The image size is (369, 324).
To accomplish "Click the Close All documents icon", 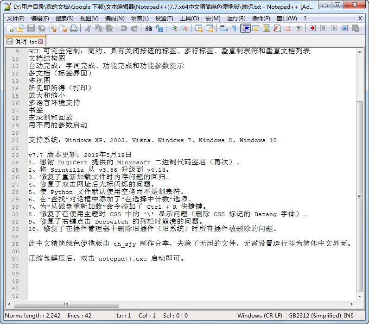I will [x=64, y=28].
